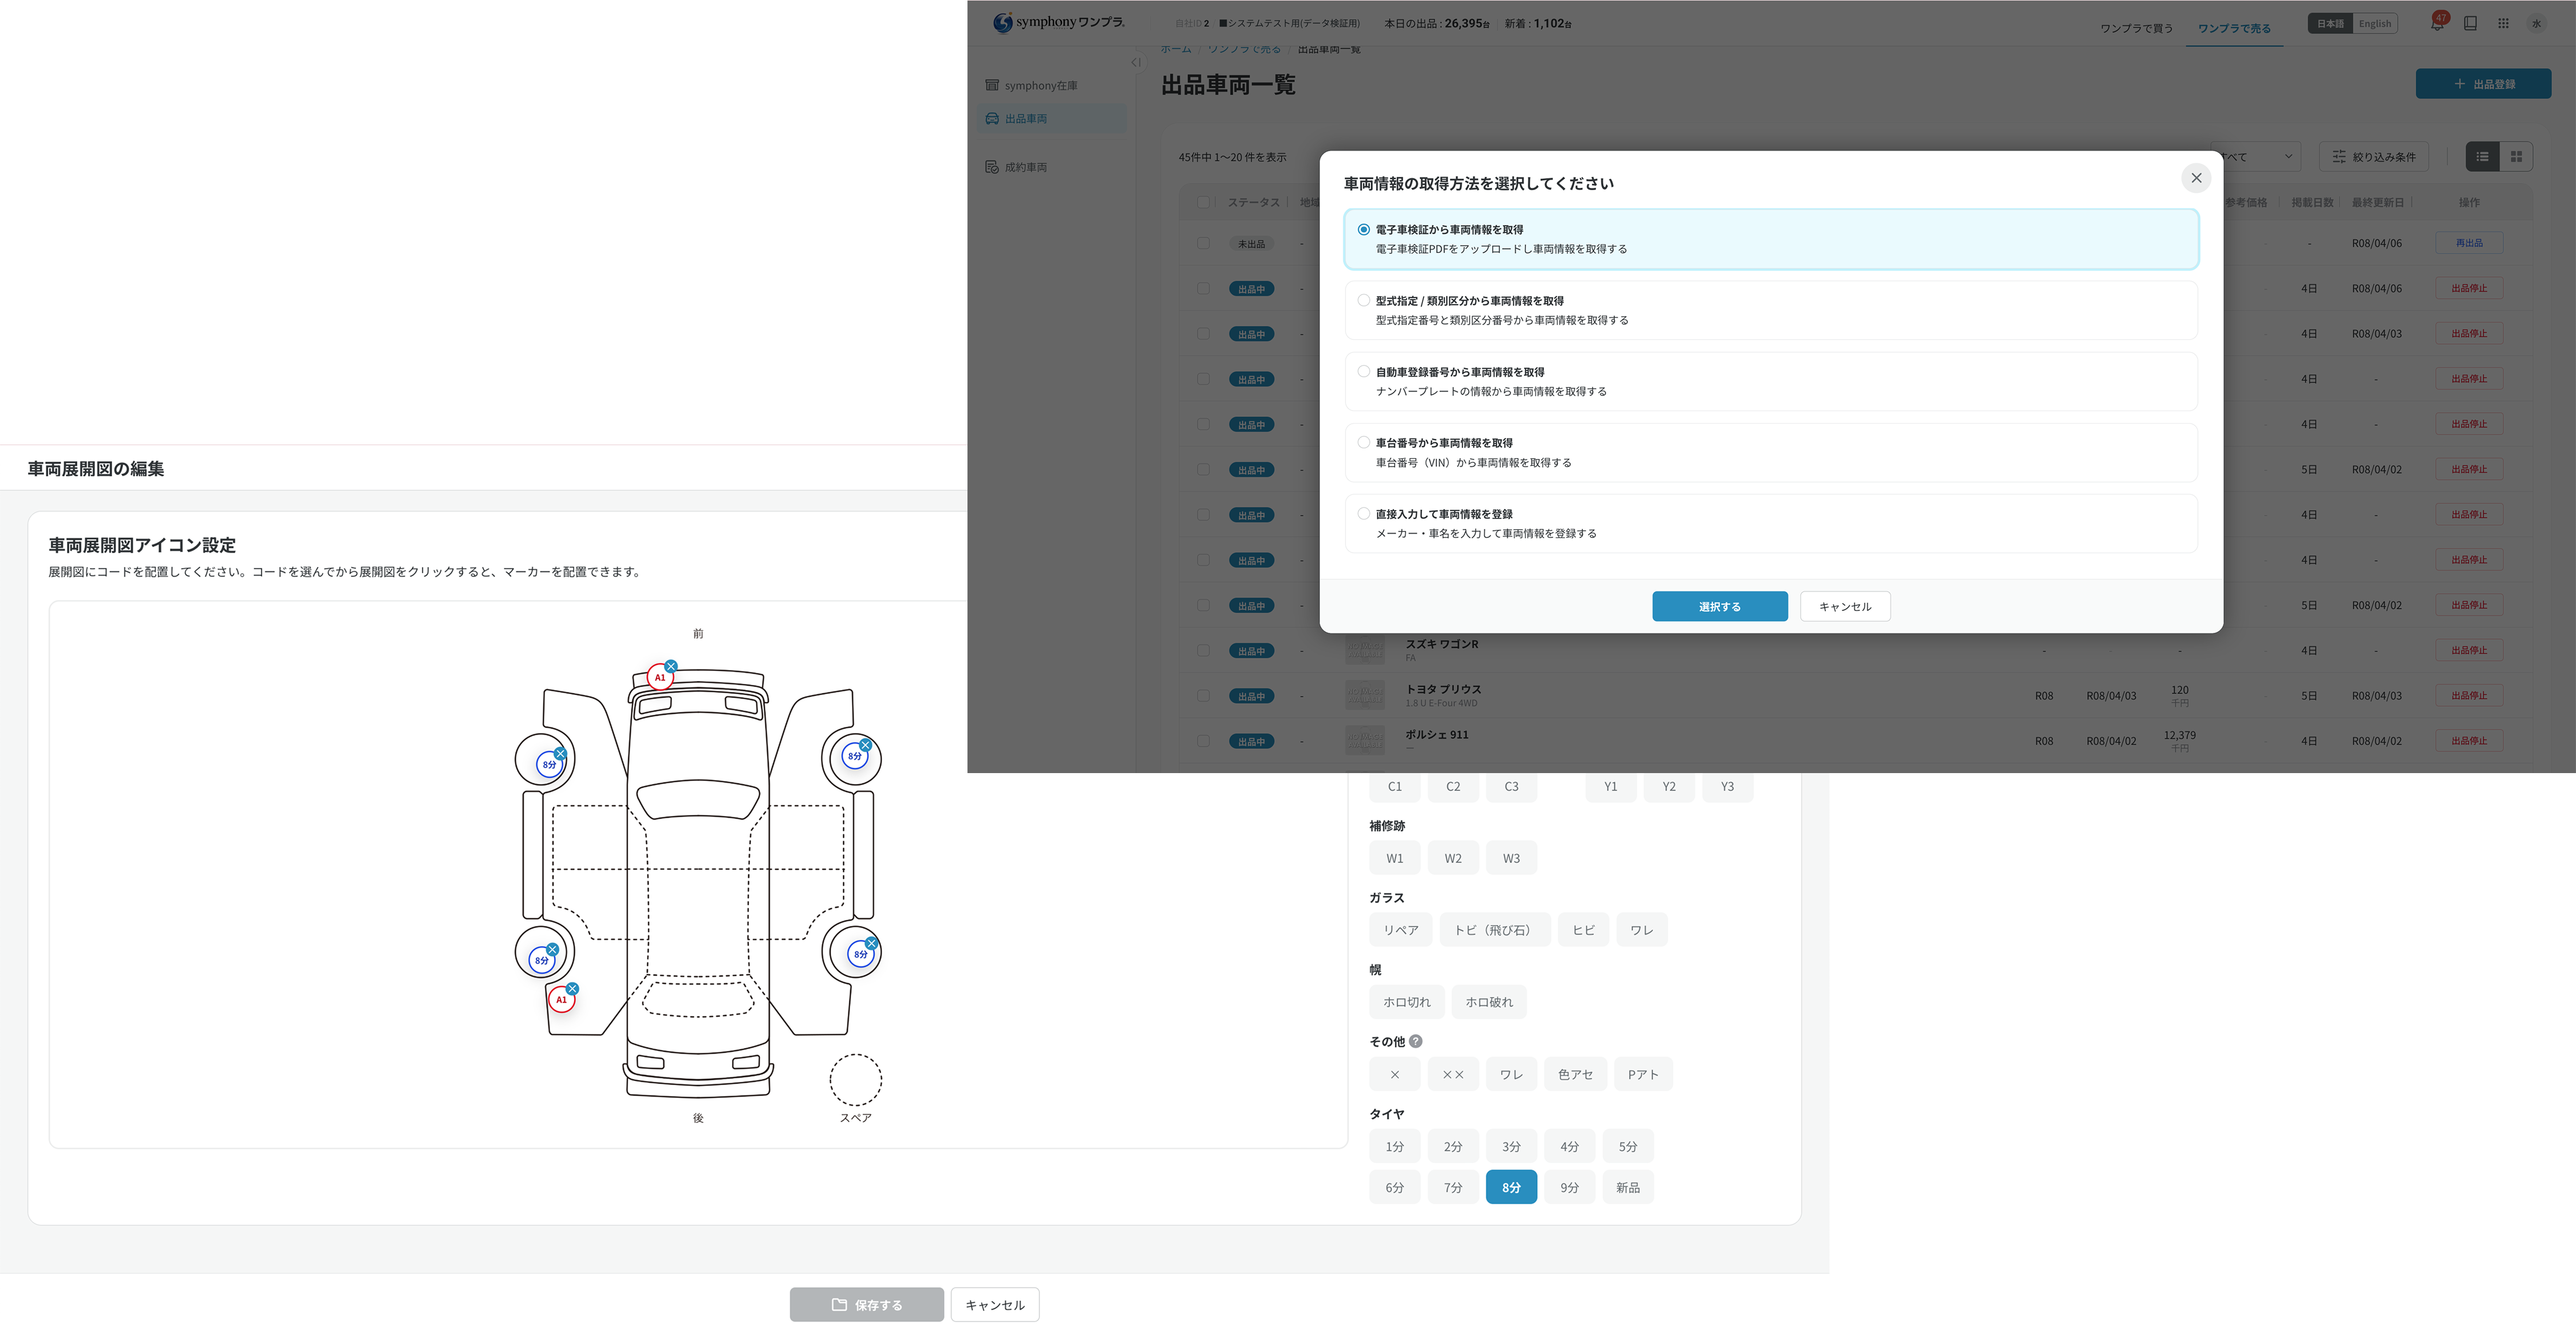Tick the checkbox on the 未出品 row
Viewport: 2576px width, 1324px height.
point(1203,243)
